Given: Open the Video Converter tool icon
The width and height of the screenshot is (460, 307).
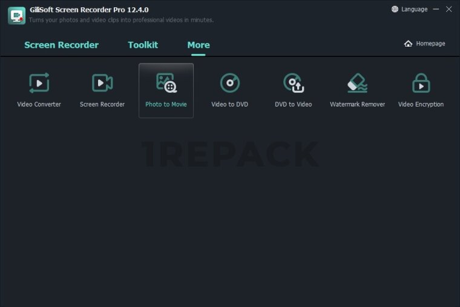Looking at the screenshot, I should click(39, 83).
